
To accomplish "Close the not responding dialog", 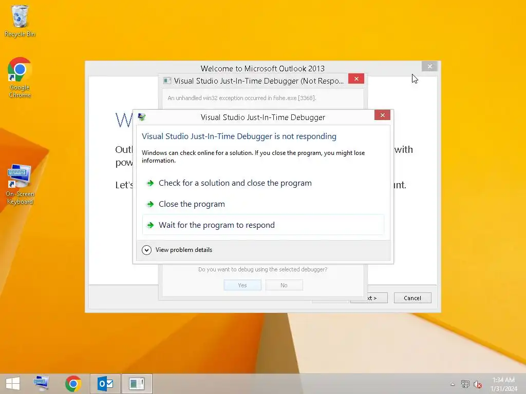I will (382, 115).
